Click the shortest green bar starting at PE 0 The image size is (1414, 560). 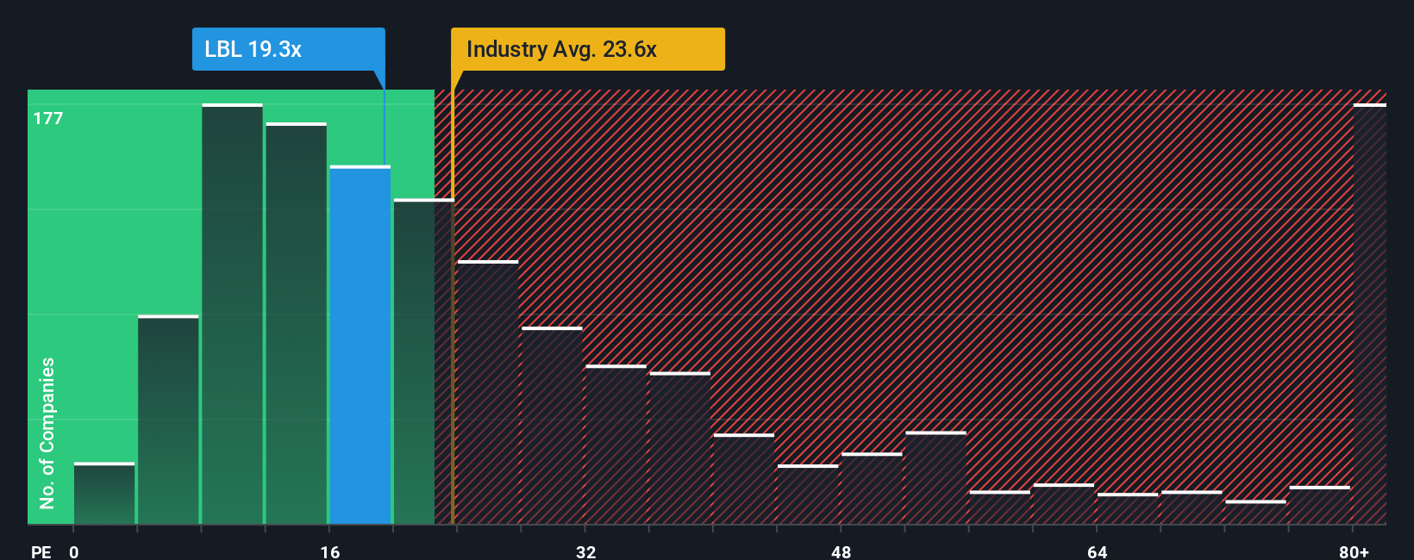104,493
